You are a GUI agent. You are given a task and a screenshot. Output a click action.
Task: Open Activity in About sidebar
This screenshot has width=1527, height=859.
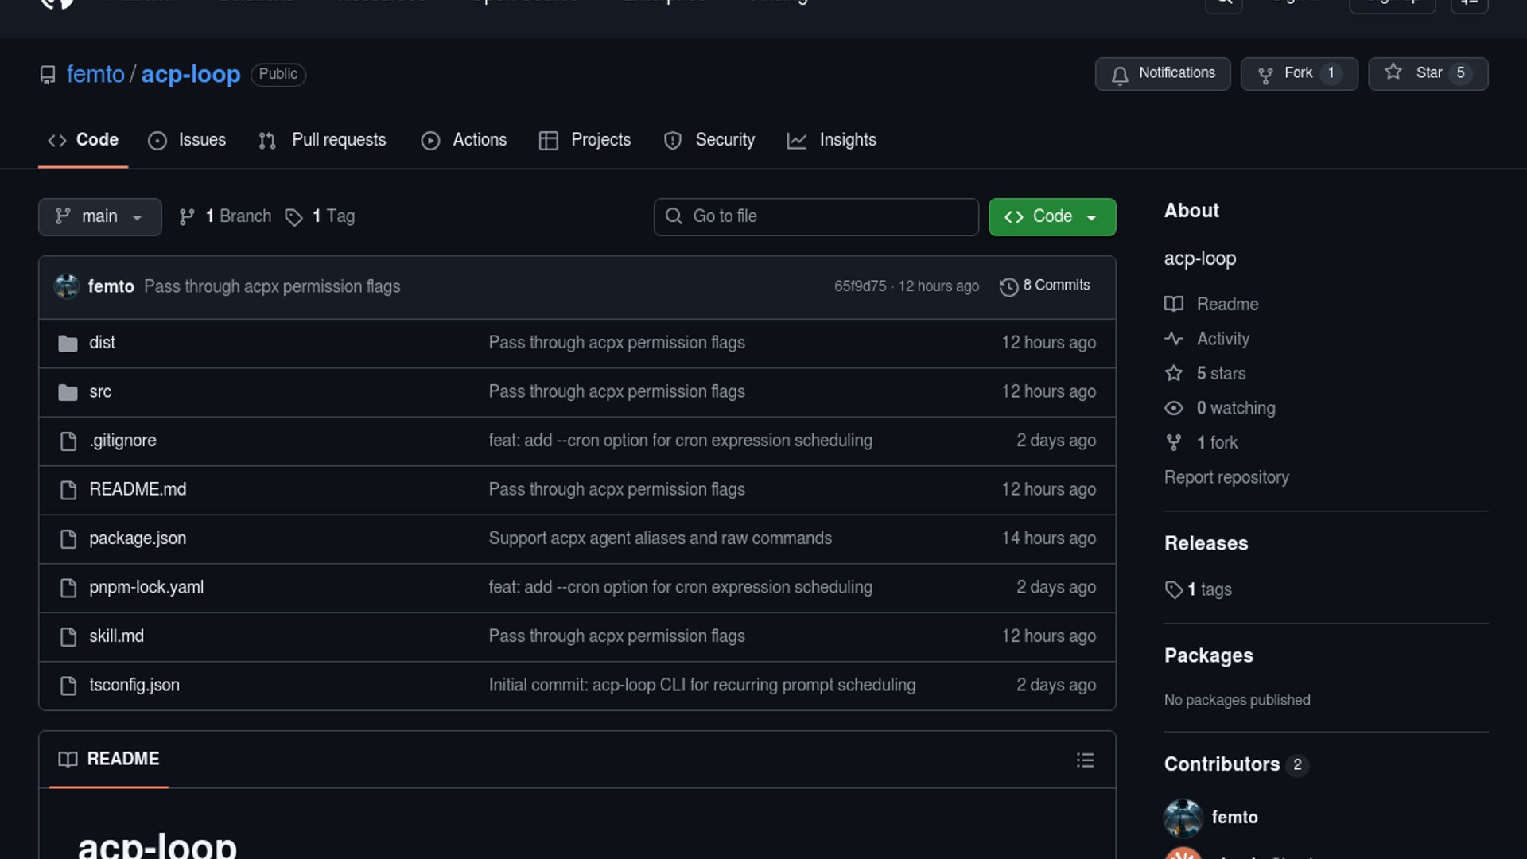(x=1222, y=339)
